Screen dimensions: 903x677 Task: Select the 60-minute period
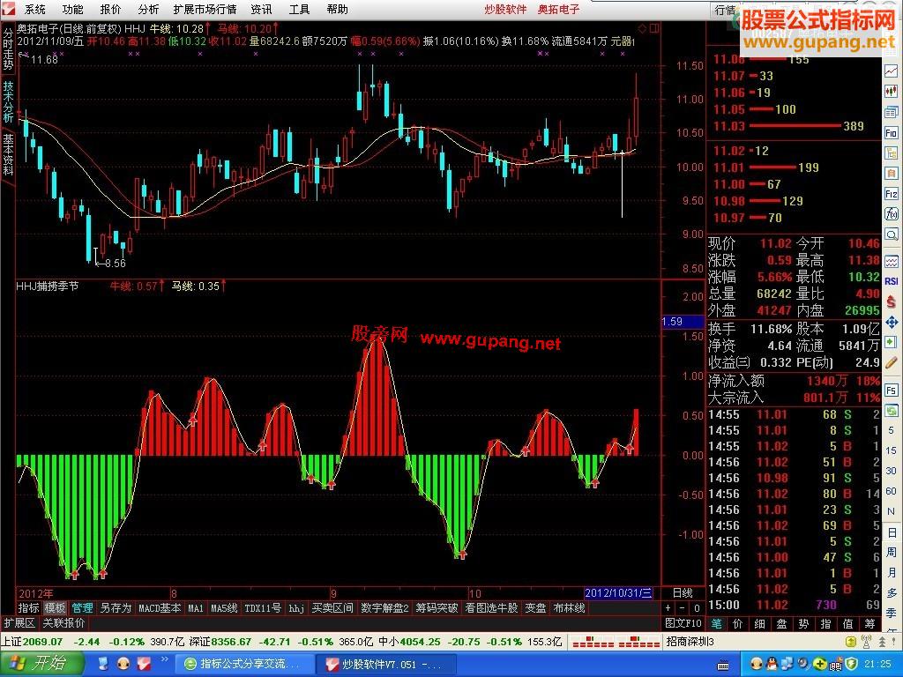click(x=891, y=491)
